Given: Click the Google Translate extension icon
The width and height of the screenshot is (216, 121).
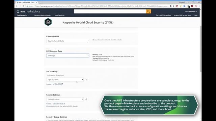Looking at the screenshot, I should point(185,6).
